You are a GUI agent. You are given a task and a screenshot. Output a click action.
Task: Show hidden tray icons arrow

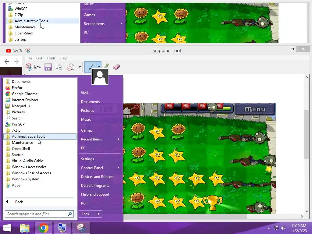click(268, 228)
